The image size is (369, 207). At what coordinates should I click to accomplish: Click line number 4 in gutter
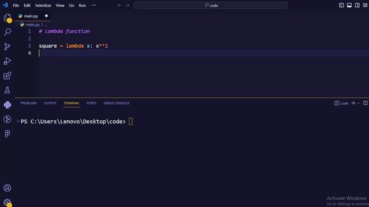[29, 53]
